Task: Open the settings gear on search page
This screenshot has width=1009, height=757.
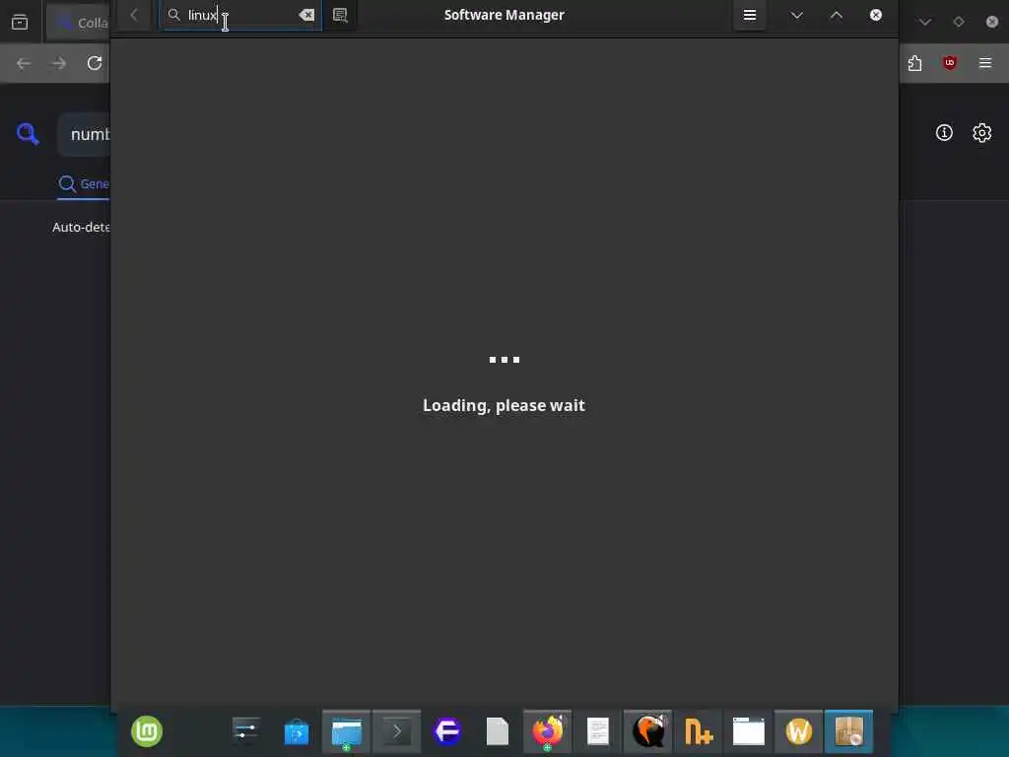Action: (982, 133)
